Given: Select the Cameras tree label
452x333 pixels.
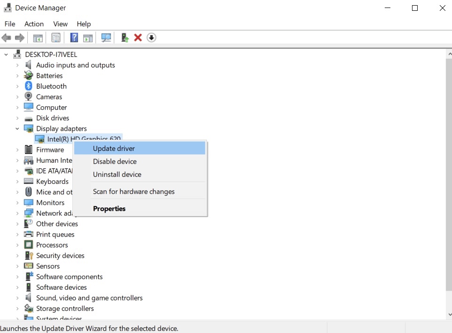Looking at the screenshot, I should tap(49, 97).
